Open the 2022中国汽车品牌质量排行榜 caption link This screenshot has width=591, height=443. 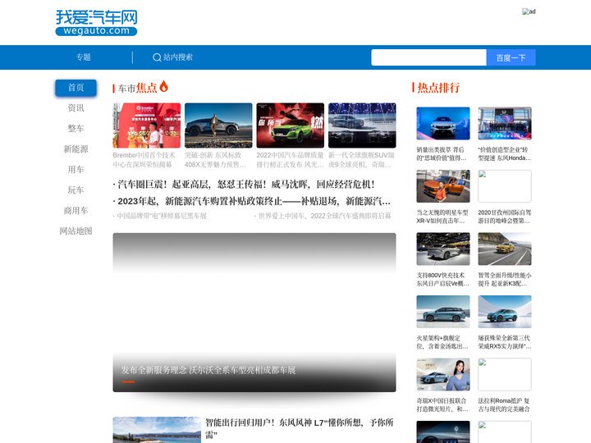[x=290, y=160]
